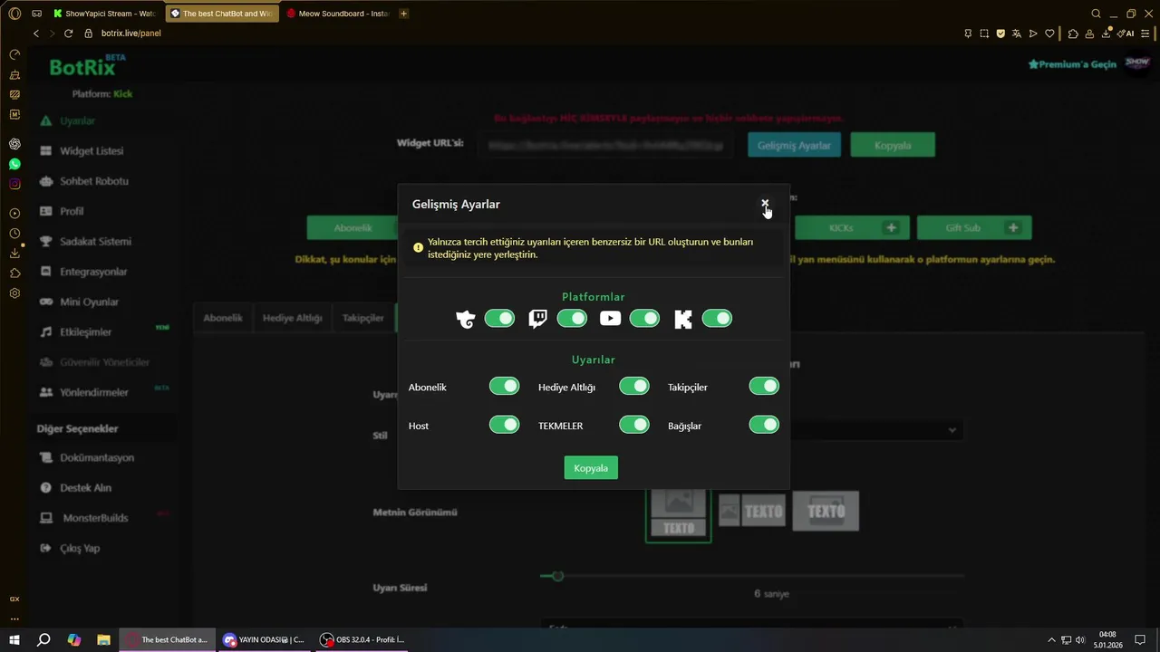Click the browser translate icon
The image size is (1160, 652).
[1017, 34]
